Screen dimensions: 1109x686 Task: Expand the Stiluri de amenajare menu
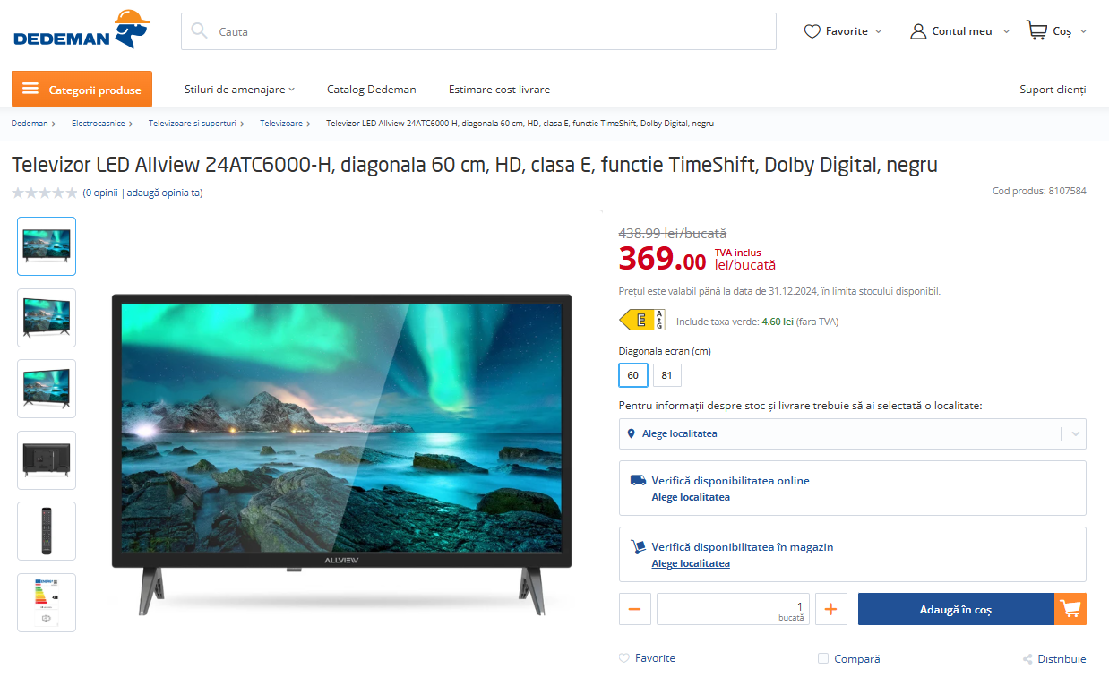(x=239, y=90)
